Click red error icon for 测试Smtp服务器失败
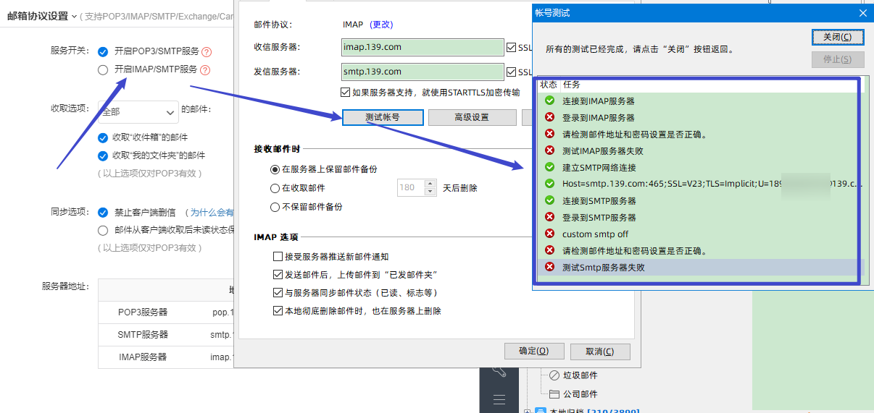The width and height of the screenshot is (874, 413). [x=550, y=267]
